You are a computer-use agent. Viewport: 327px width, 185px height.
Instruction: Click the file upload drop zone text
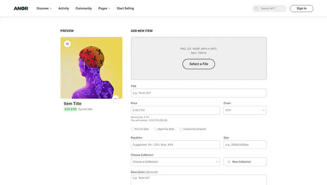(x=199, y=51)
